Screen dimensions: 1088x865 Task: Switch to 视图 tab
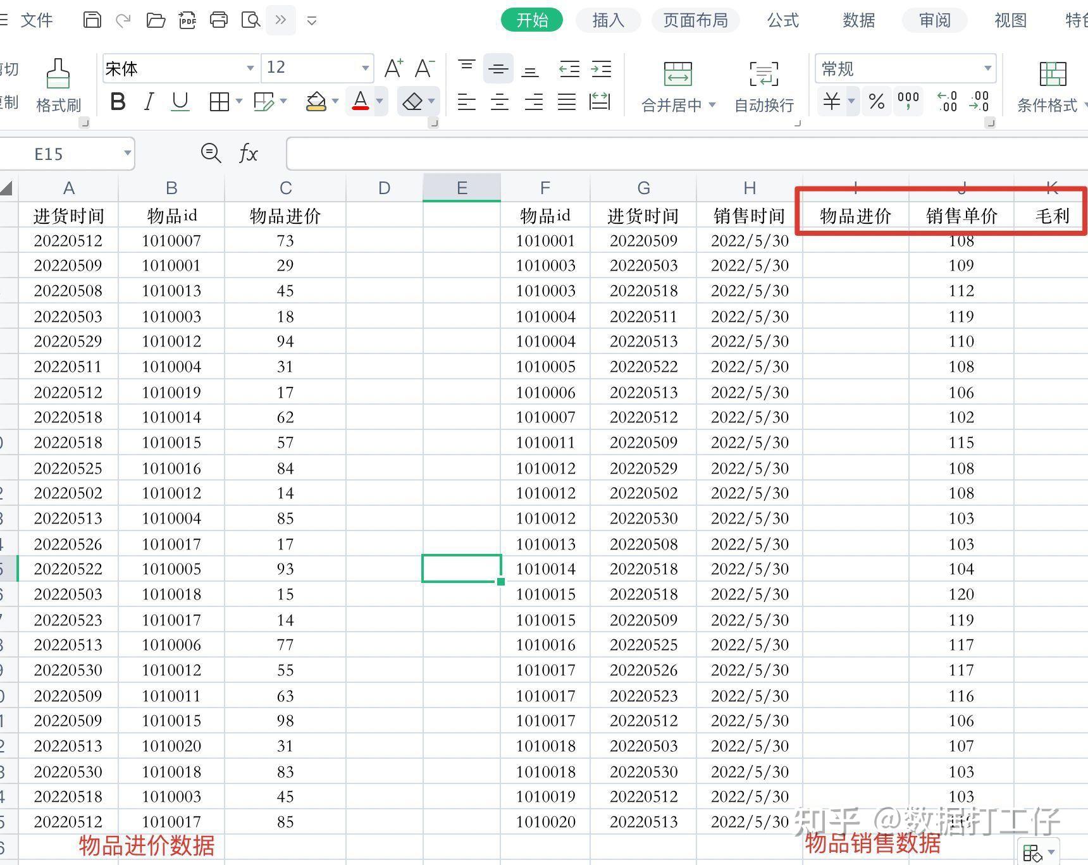1011,20
